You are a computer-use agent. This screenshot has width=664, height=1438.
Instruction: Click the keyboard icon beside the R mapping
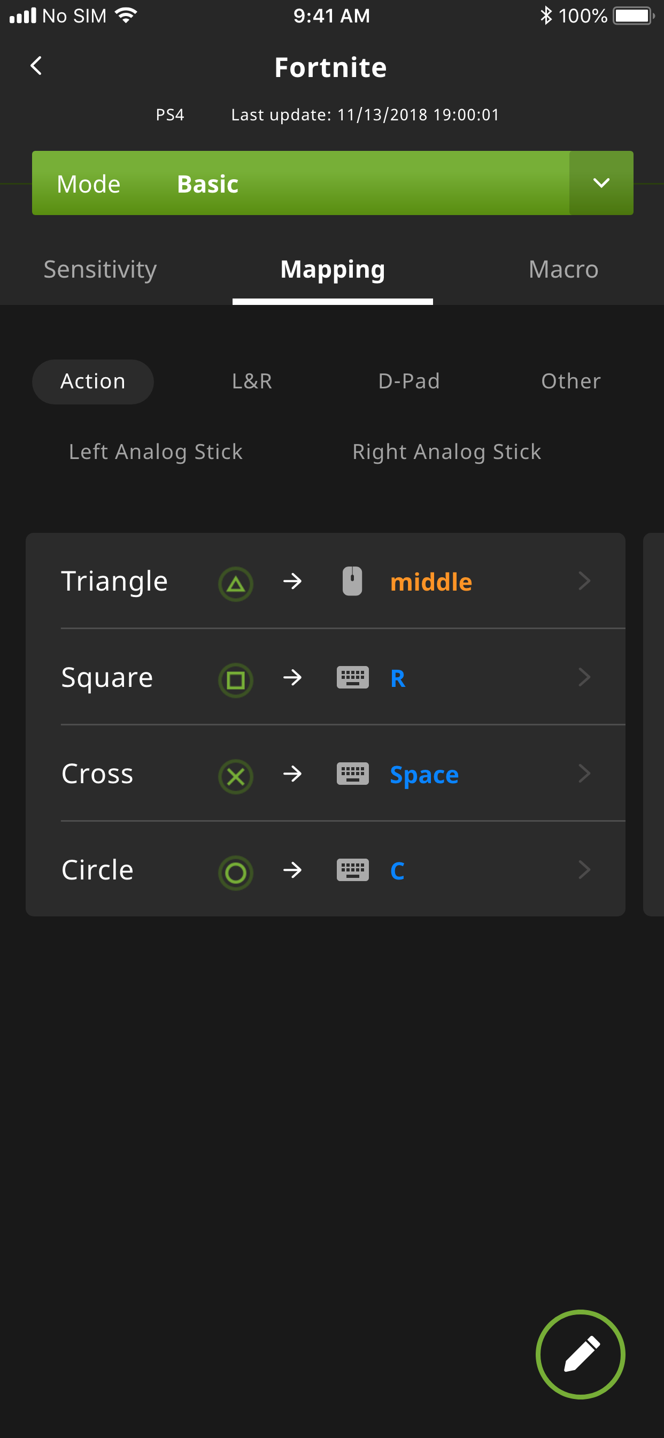(352, 678)
